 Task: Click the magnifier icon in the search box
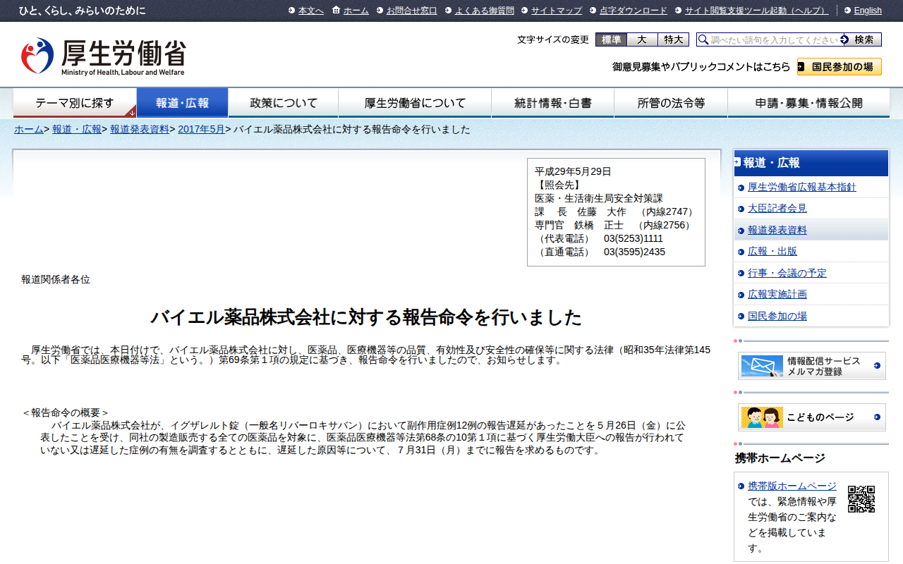click(703, 39)
